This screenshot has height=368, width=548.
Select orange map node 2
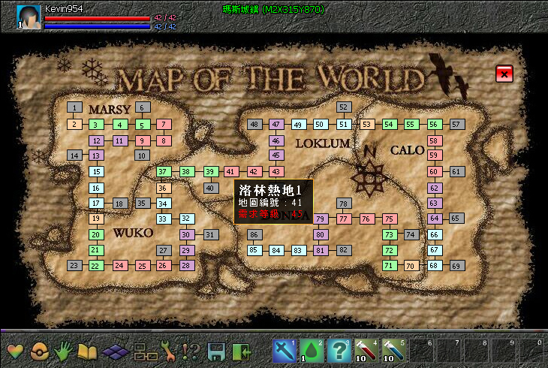pos(74,124)
